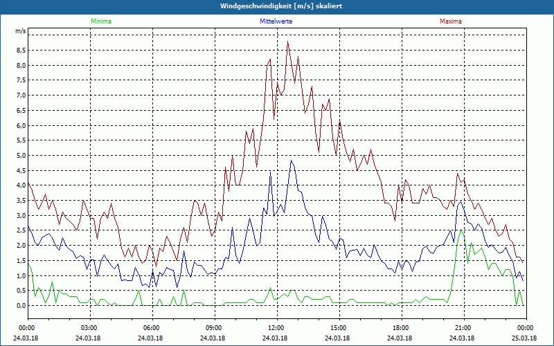Click the green Minima peak near 21:00
This screenshot has height=346, width=554.
[x=461, y=230]
